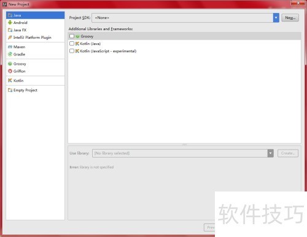Click 'Additional Libraries and Frameworks' label
The height and width of the screenshot is (237, 307).
pyautogui.click(x=101, y=29)
